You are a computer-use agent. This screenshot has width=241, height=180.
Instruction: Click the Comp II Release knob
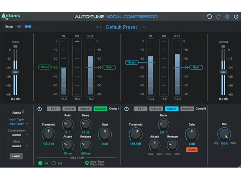(172, 145)
